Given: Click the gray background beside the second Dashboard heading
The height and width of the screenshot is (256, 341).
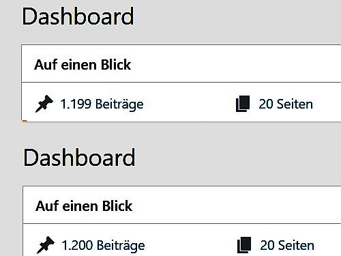Looking at the screenshot, I should pos(238,158).
